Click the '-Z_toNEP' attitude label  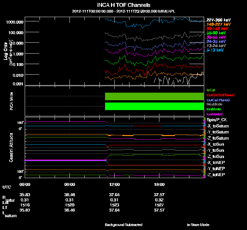coord(216,175)
